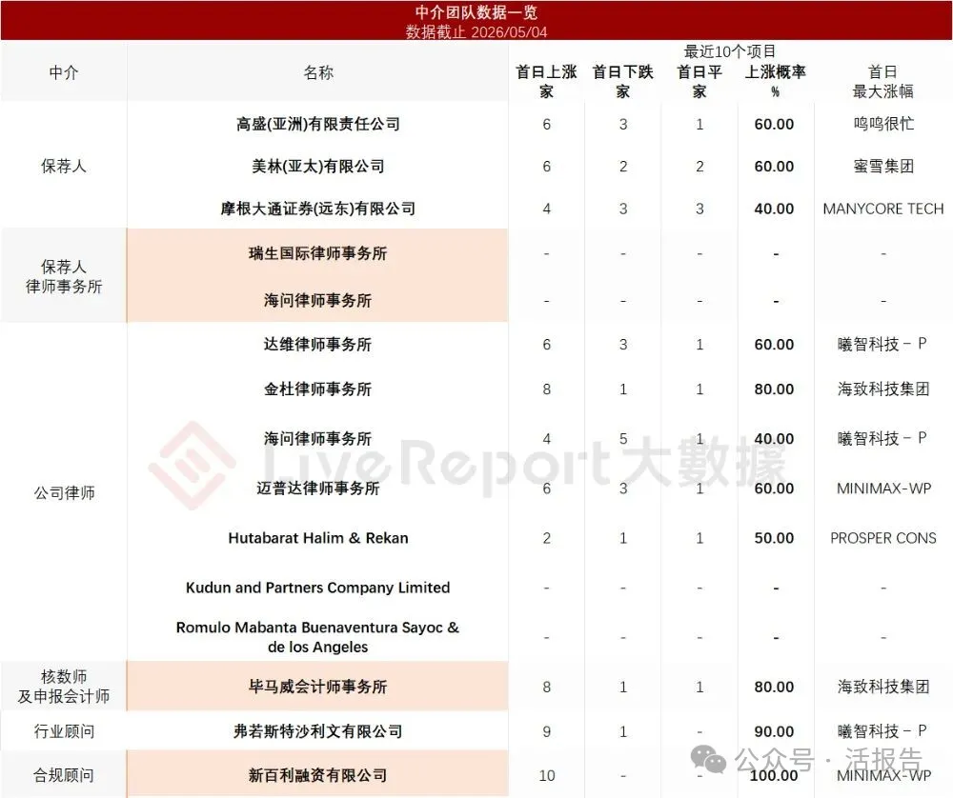This screenshot has height=798, width=953.
Task: Click 海问律师事务所 in the 保荐人律师事务所 section
Action: point(318,300)
